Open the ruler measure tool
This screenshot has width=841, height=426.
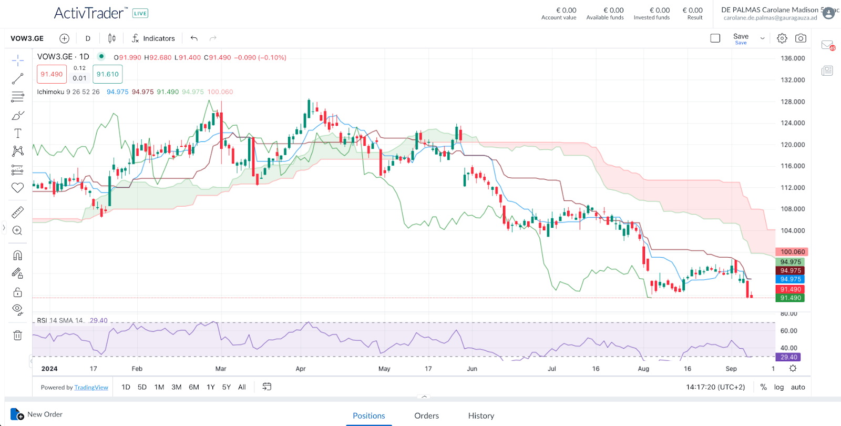point(17,212)
